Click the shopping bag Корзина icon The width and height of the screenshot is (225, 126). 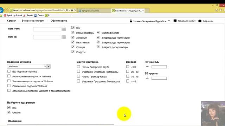200,21
